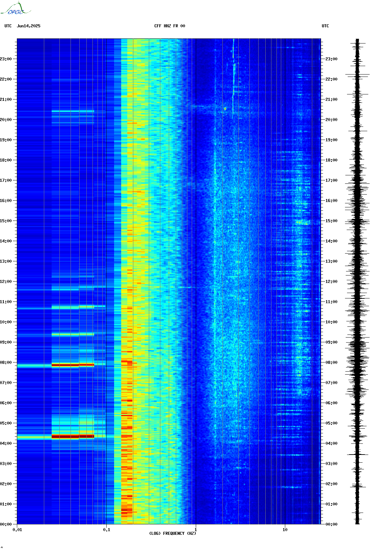The height and width of the screenshot is (551, 372).
Task: Click the right axis '09:00' time label
Action: (x=331, y=342)
